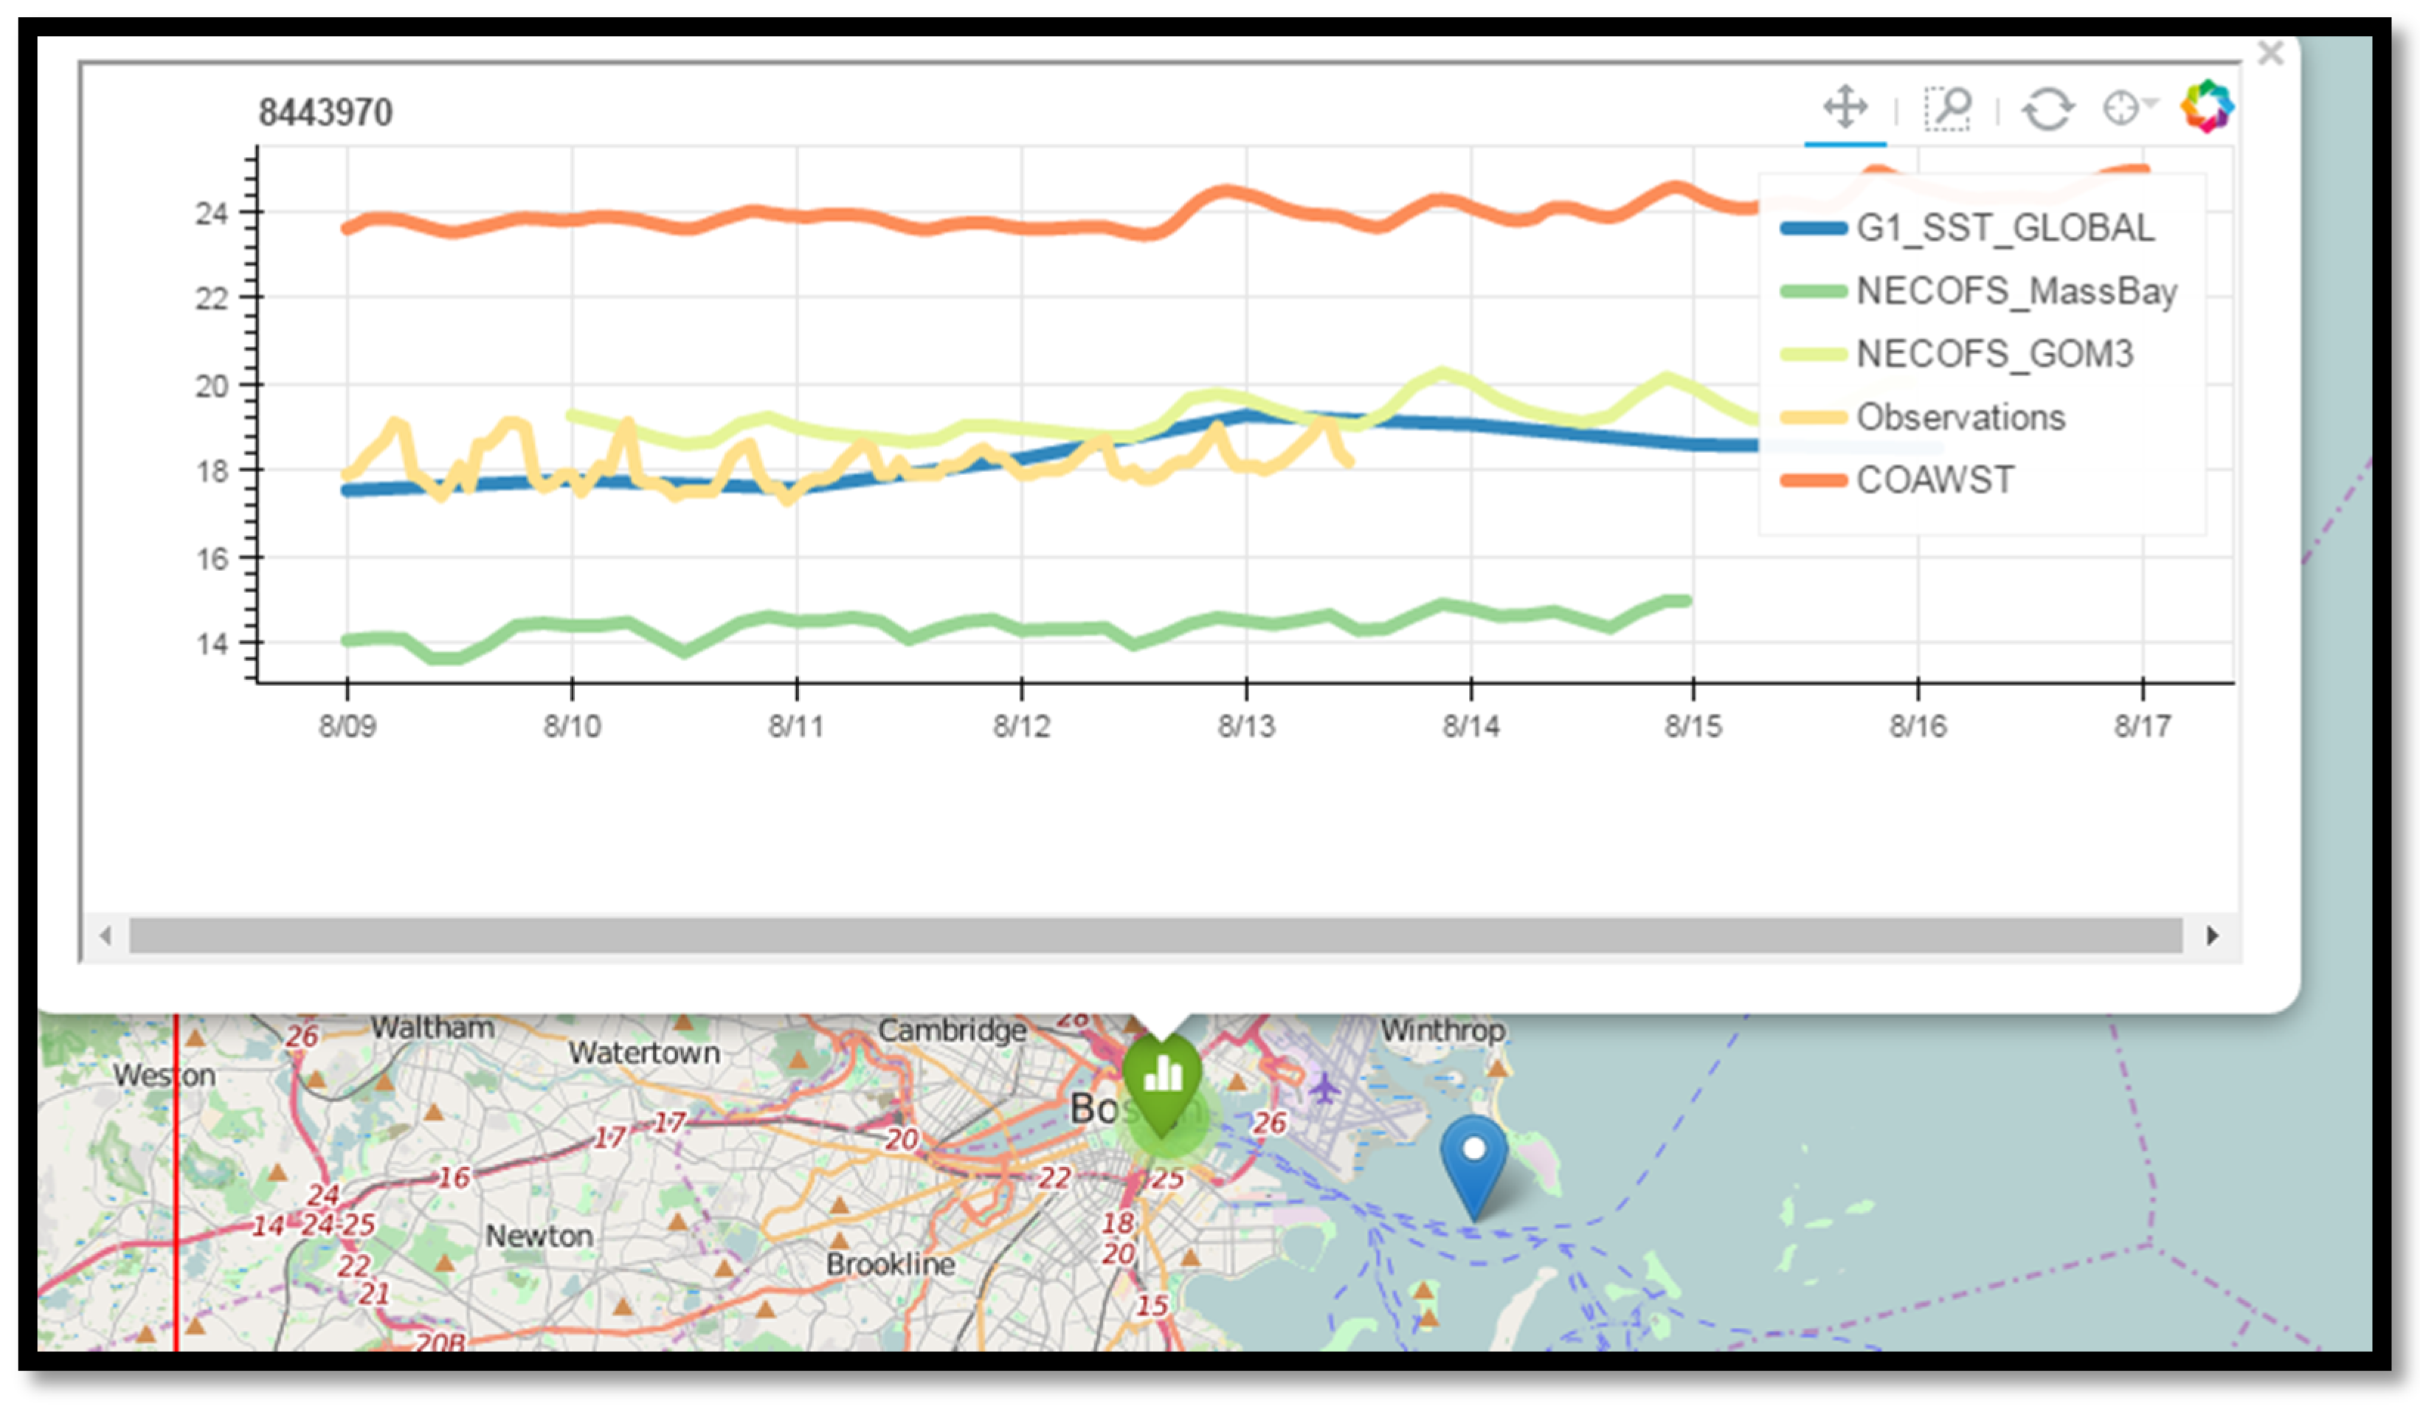Select the Box Zoom tool

1948,108
